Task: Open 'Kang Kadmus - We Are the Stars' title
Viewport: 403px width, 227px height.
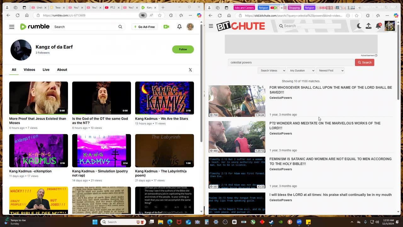Action: [x=162, y=119]
